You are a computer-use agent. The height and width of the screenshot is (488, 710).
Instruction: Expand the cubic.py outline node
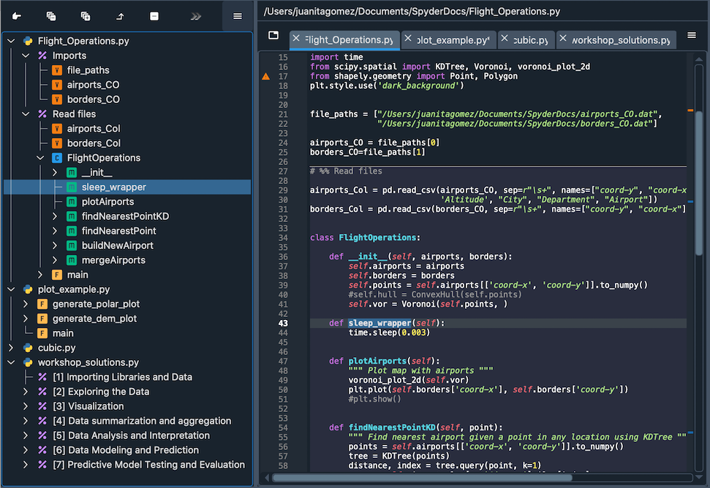[x=11, y=348]
